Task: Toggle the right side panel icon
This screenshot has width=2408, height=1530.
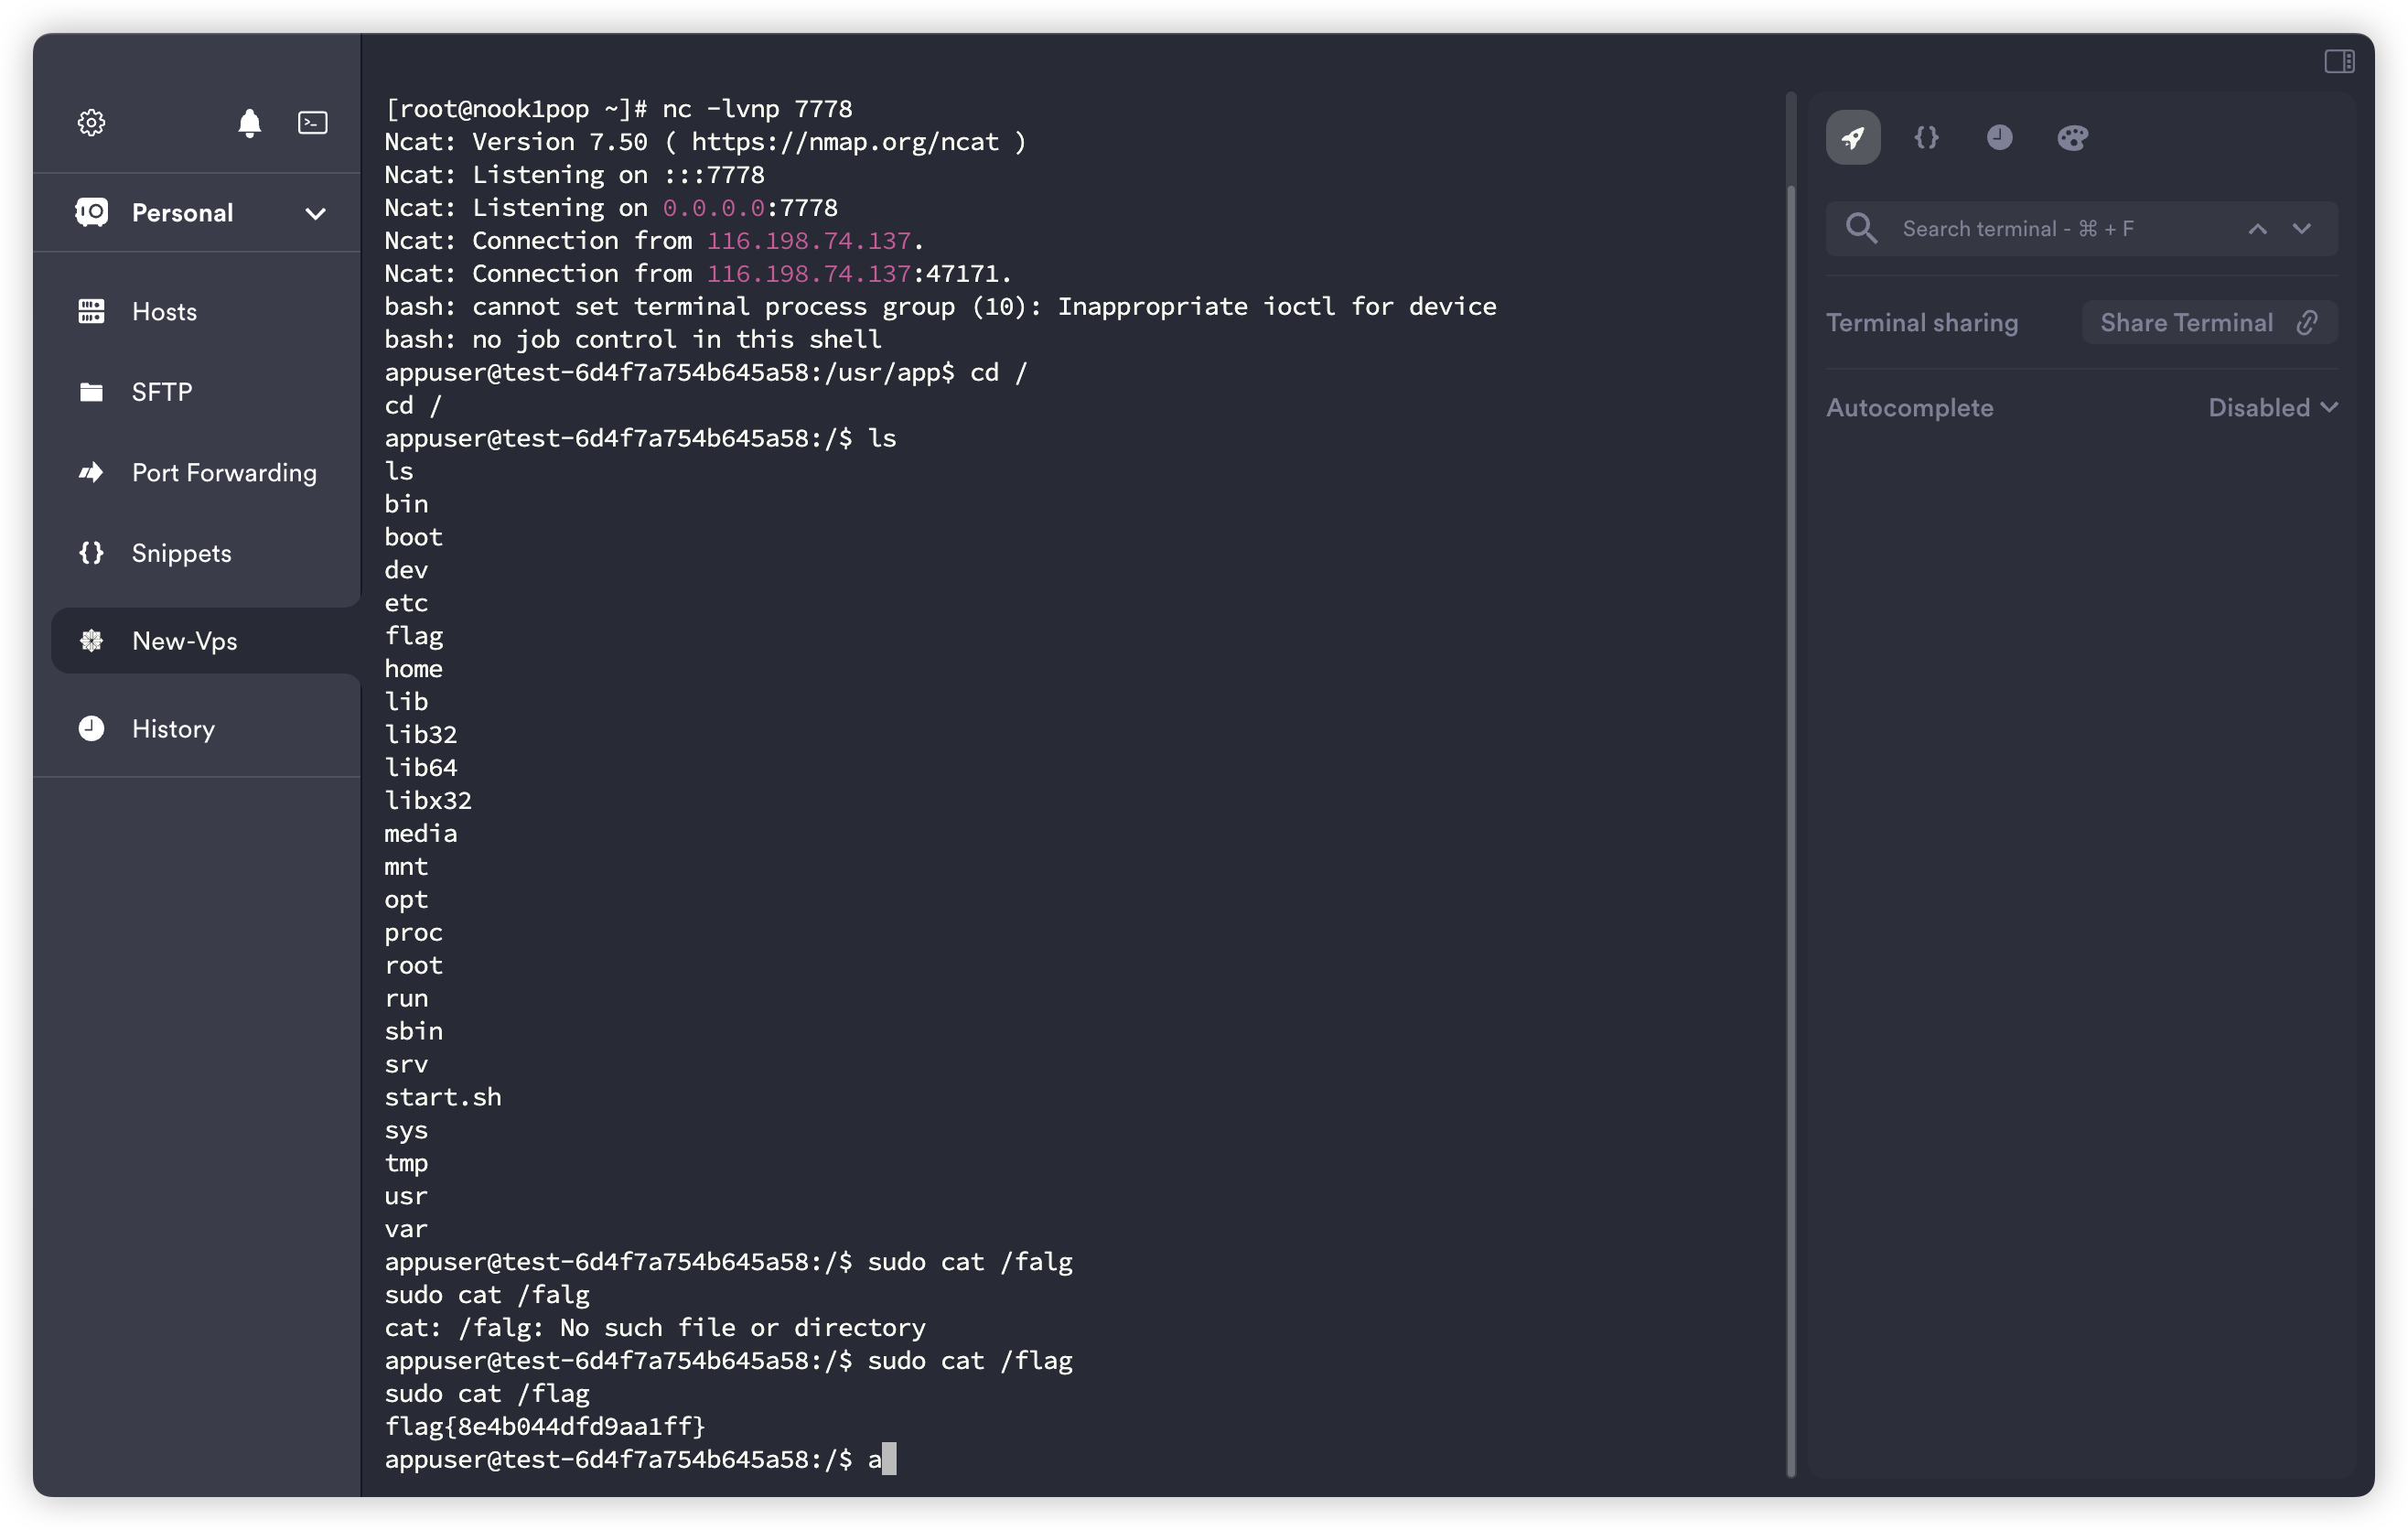Action: click(x=2338, y=61)
